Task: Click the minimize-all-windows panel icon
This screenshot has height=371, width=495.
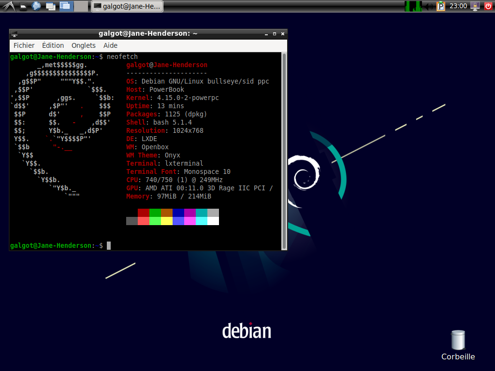Action: pos(50,6)
